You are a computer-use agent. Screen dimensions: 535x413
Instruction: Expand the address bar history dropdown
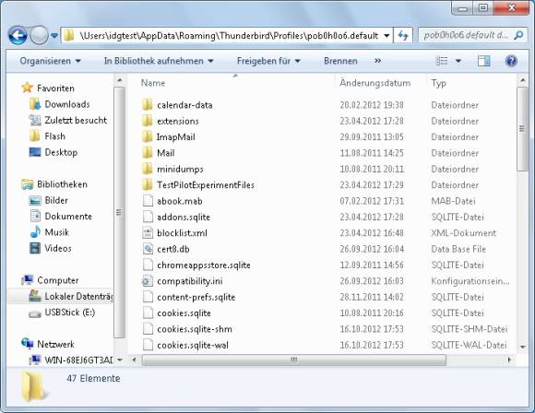[x=386, y=35]
